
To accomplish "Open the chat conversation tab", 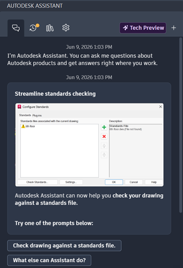I will point(16,28).
